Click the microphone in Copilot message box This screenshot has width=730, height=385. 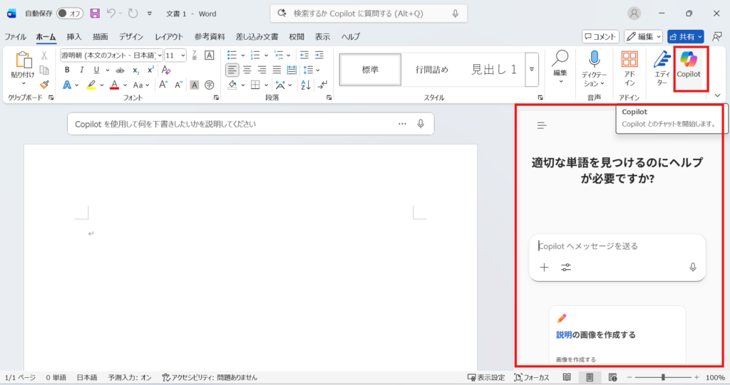[x=692, y=268]
